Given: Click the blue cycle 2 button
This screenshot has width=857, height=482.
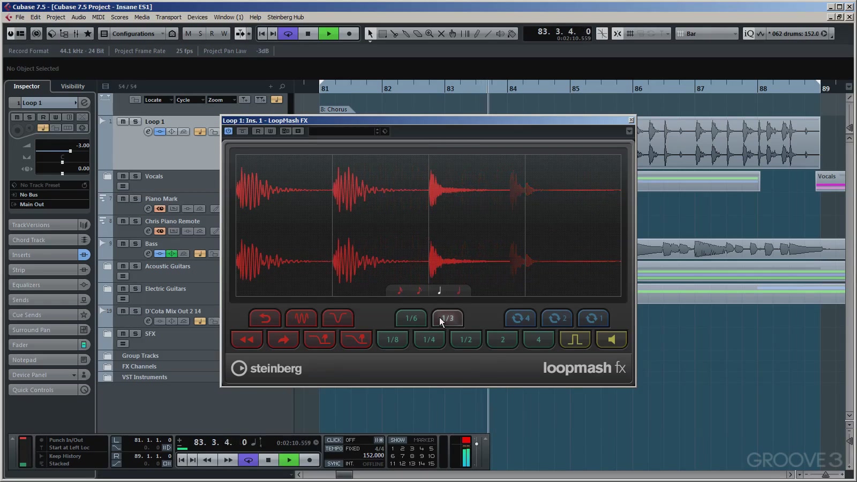Looking at the screenshot, I should 557,318.
